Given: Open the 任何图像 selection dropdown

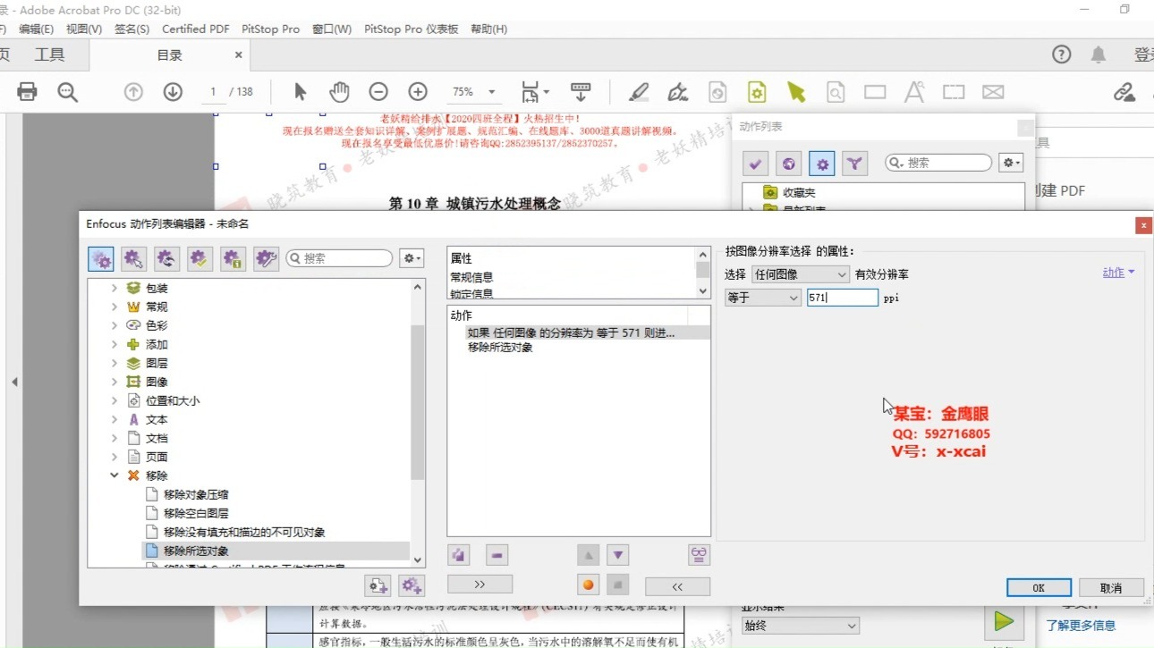Looking at the screenshot, I should [800, 274].
